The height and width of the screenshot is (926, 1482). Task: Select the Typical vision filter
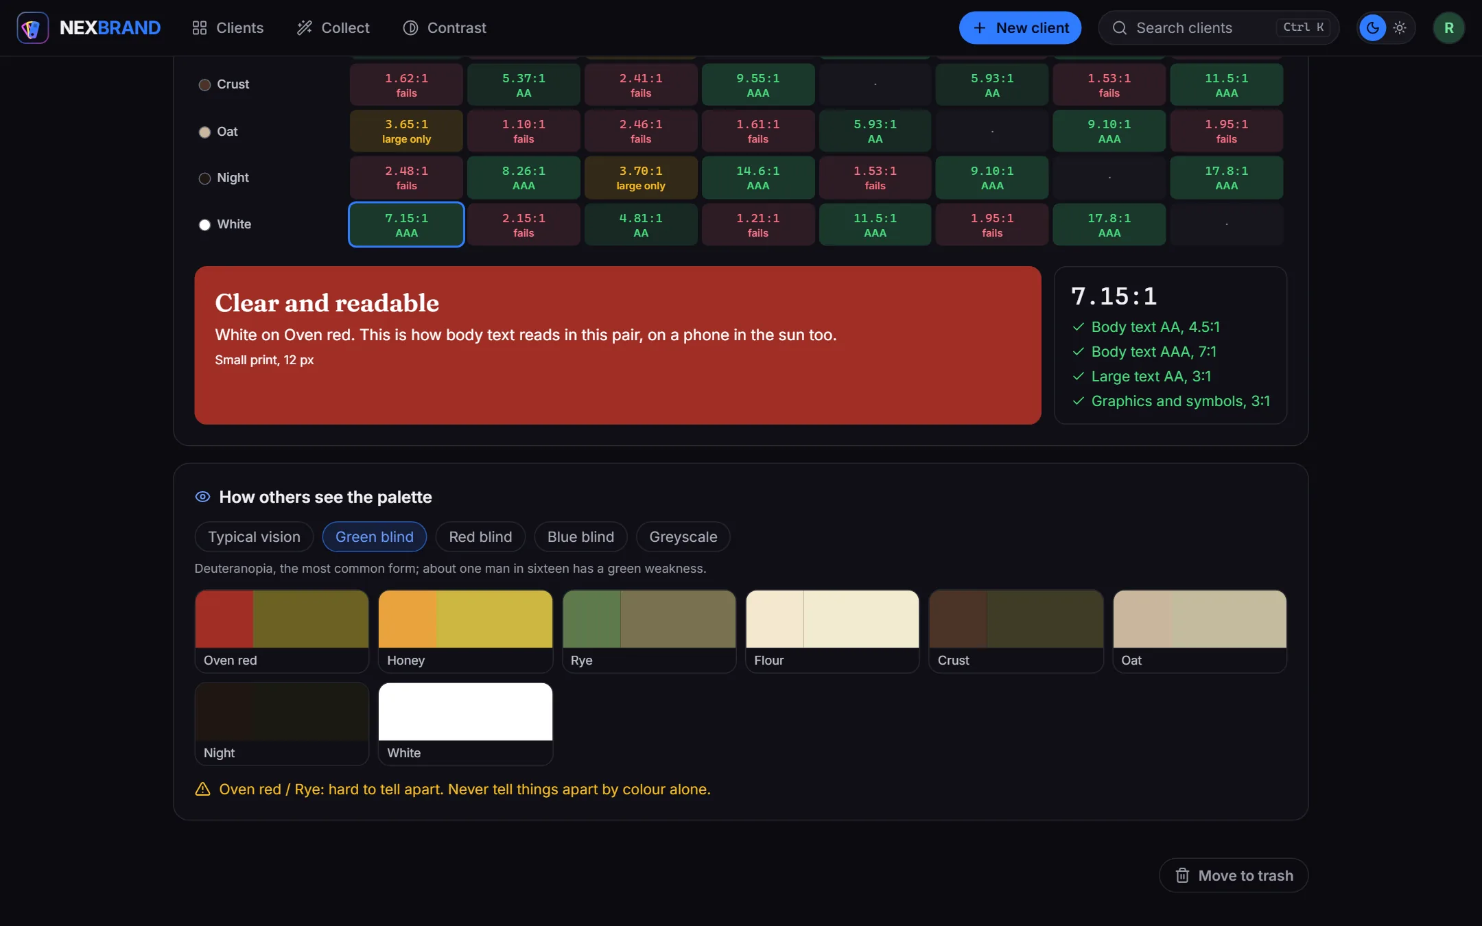tap(254, 537)
